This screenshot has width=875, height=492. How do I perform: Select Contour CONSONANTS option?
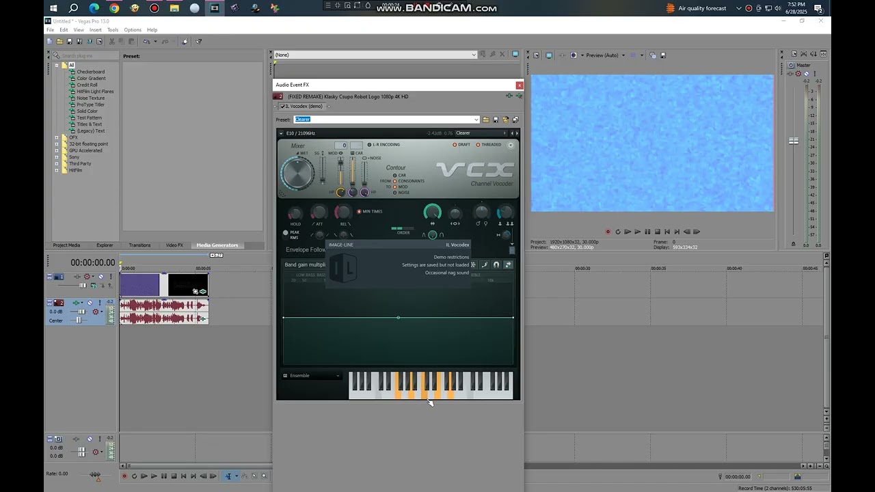coord(394,181)
